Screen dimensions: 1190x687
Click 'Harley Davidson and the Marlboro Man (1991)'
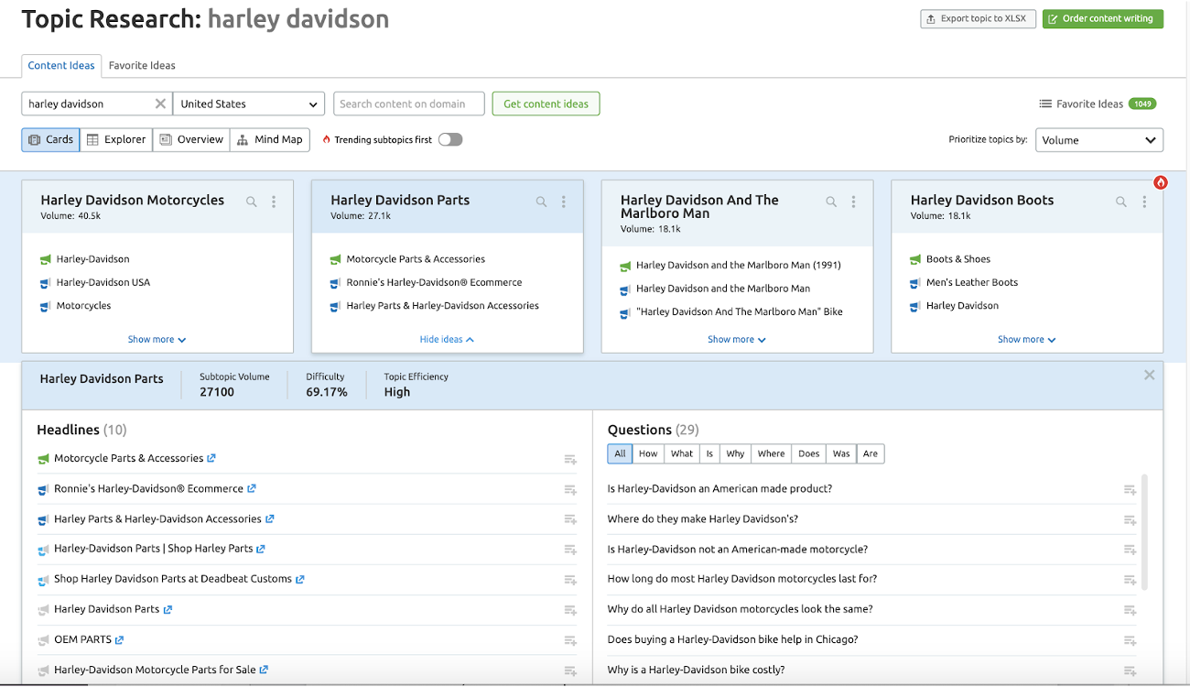click(739, 265)
